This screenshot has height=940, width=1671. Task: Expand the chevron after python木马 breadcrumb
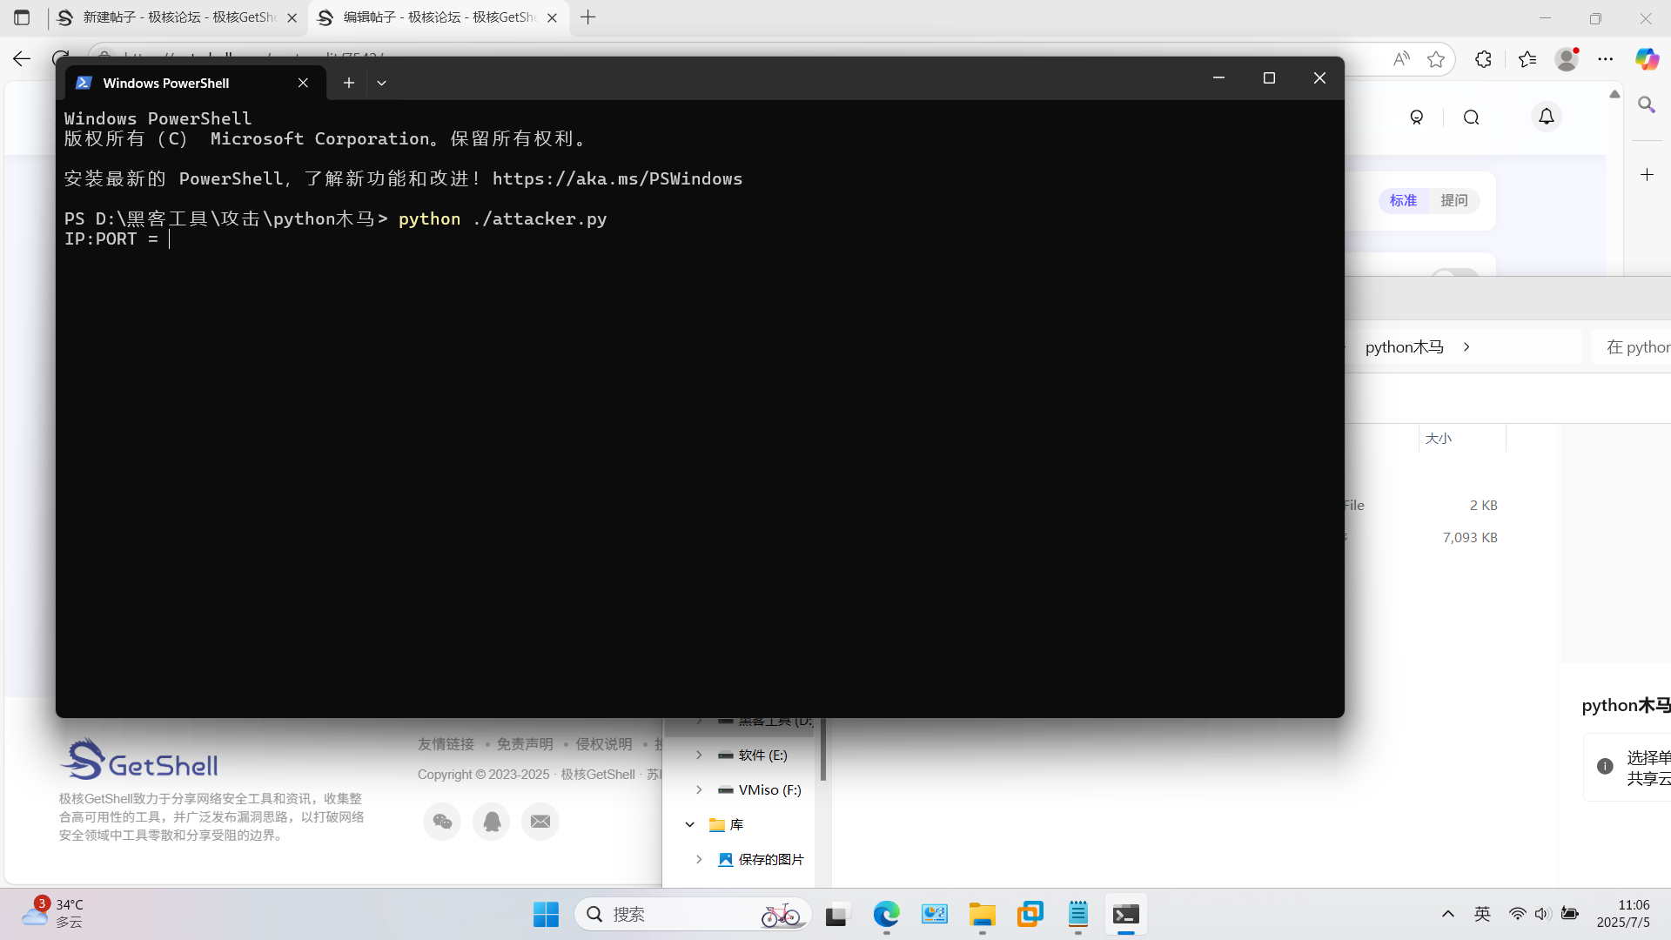click(x=1466, y=346)
